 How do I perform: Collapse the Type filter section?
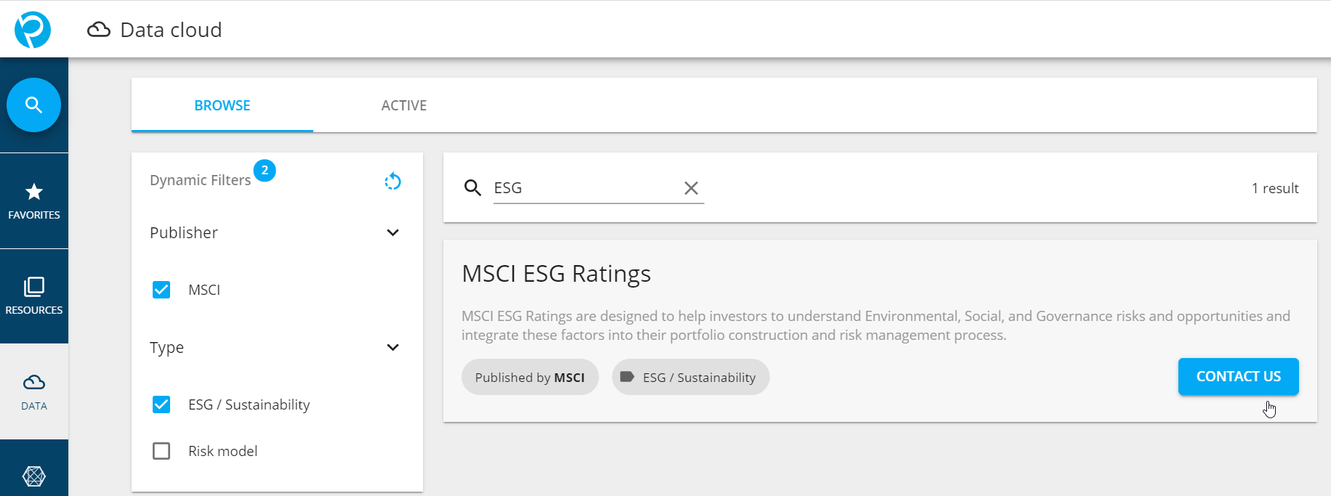[x=393, y=348]
